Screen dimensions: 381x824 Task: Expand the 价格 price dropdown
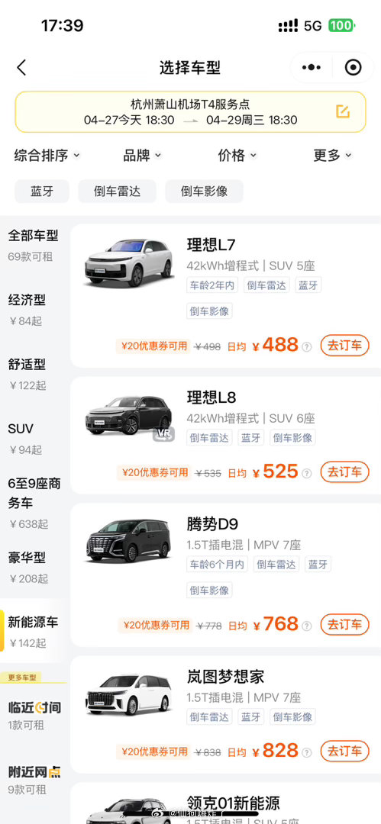tap(237, 156)
